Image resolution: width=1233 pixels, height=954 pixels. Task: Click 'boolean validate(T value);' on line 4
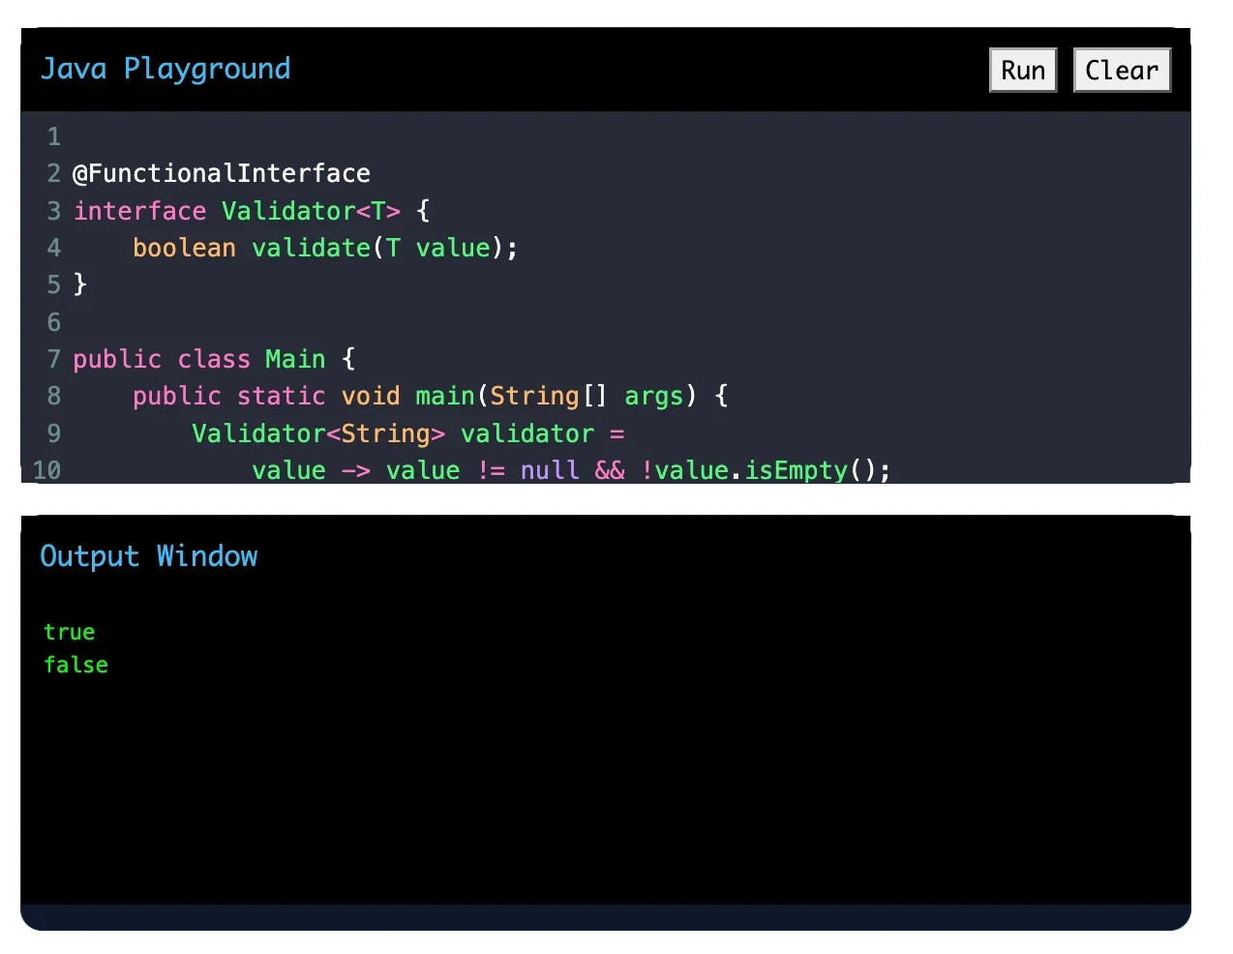(x=325, y=248)
